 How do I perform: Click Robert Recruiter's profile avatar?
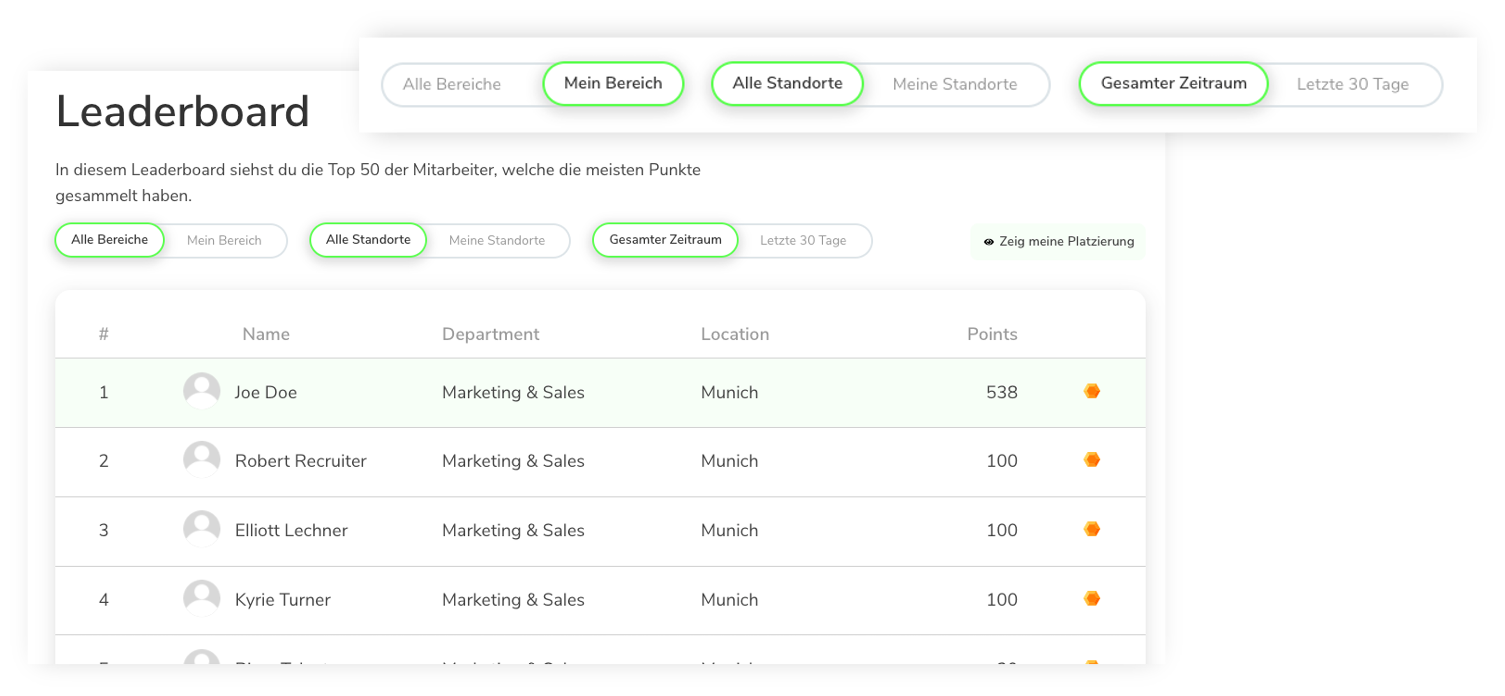[201, 459]
